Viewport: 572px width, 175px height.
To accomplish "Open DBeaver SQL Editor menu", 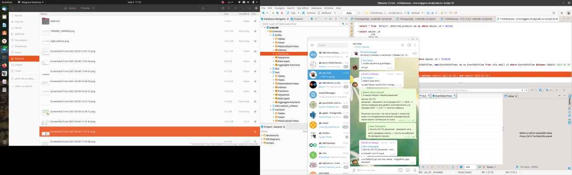I will 303,8.
